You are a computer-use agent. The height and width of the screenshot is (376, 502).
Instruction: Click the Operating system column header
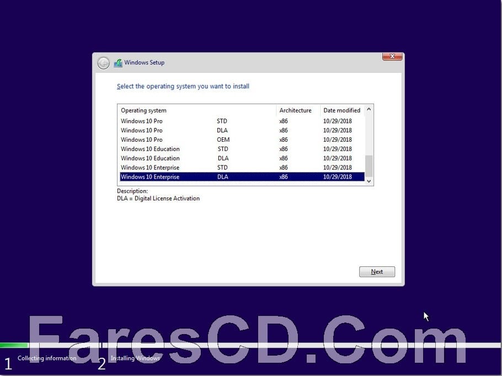click(x=197, y=110)
